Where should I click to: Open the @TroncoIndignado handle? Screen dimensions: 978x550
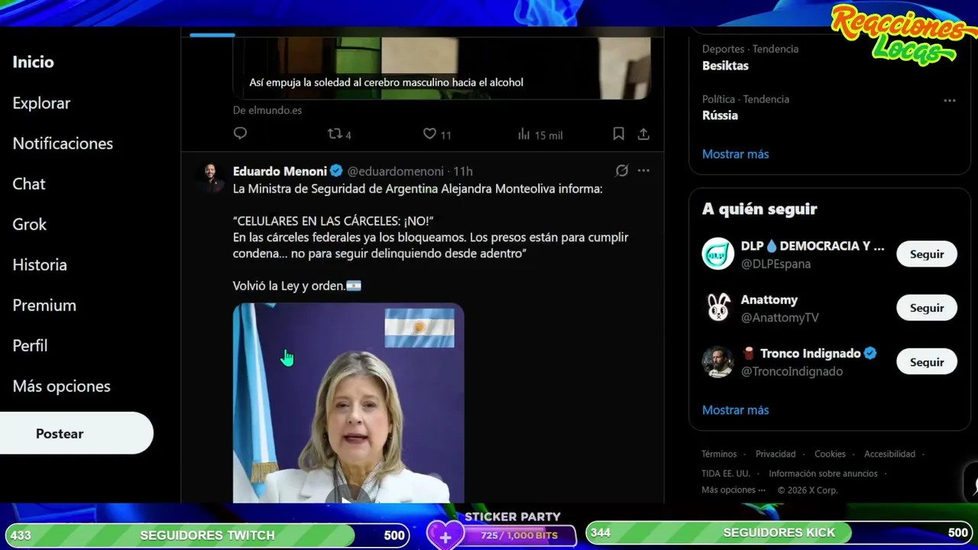tap(792, 371)
